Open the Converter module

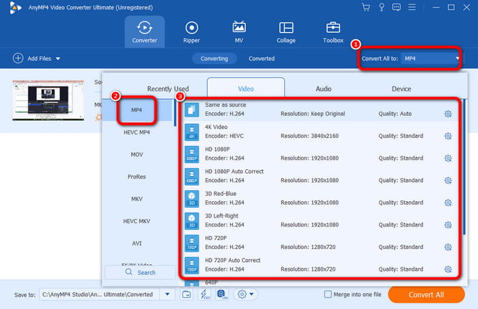pos(145,32)
